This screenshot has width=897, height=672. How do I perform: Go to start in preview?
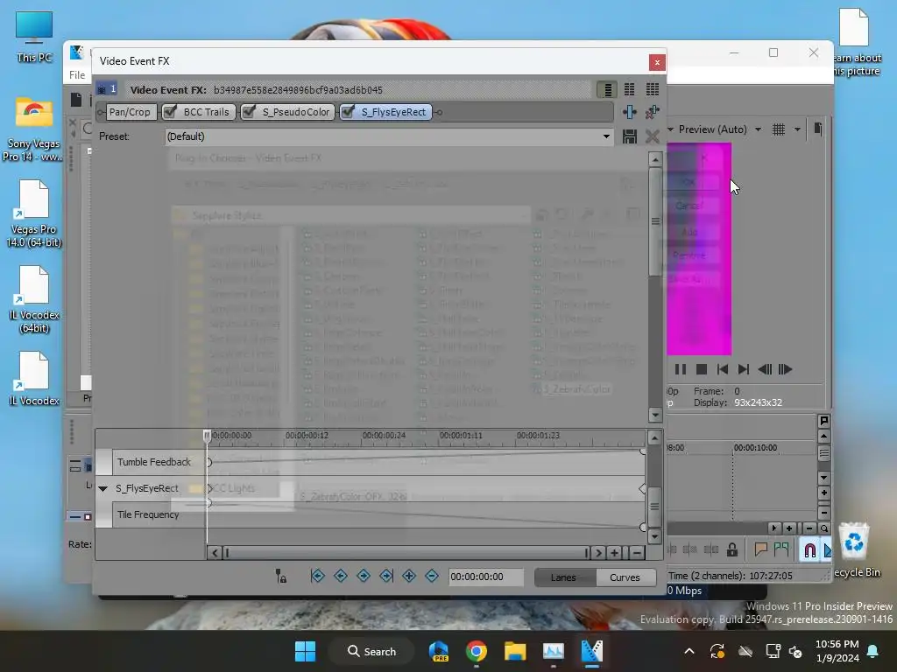(x=723, y=370)
